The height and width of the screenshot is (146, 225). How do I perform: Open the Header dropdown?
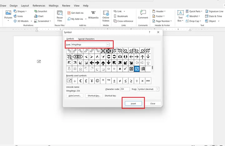pyautogui.click(x=159, y=11)
